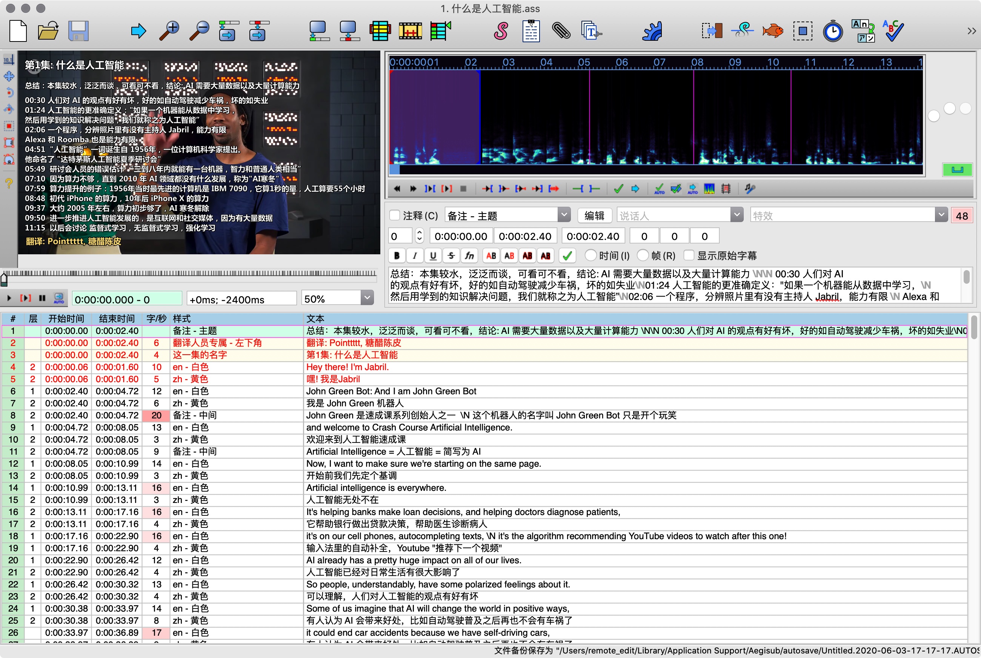This screenshot has height=658, width=981.
Task: Show more toolbar items chevron
Action: coord(971,31)
